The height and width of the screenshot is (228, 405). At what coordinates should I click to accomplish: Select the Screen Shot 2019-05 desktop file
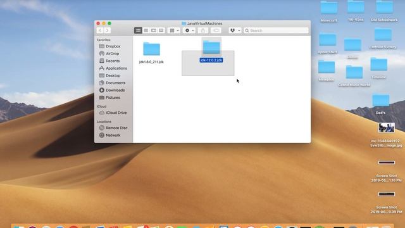point(387,163)
